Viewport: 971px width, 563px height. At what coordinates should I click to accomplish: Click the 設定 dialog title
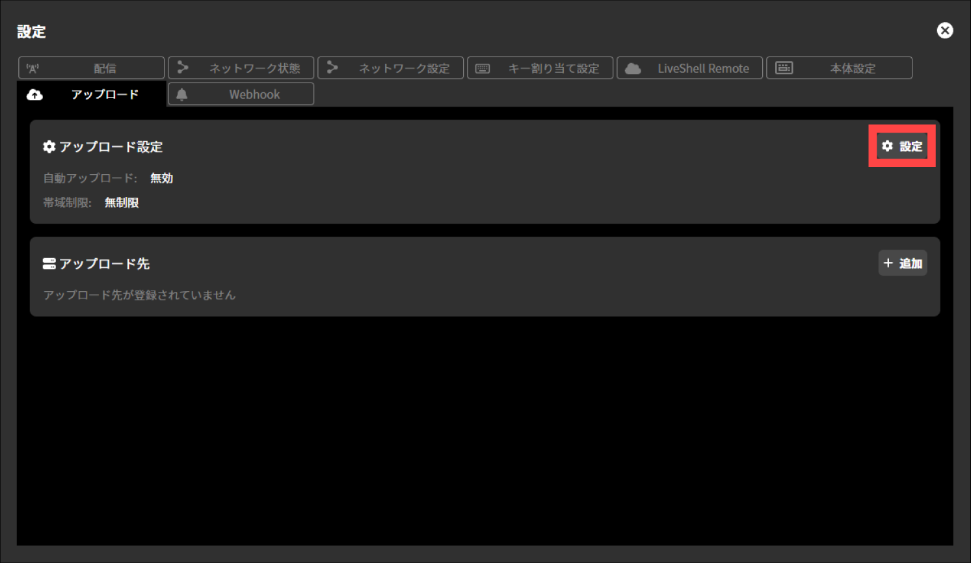point(31,32)
